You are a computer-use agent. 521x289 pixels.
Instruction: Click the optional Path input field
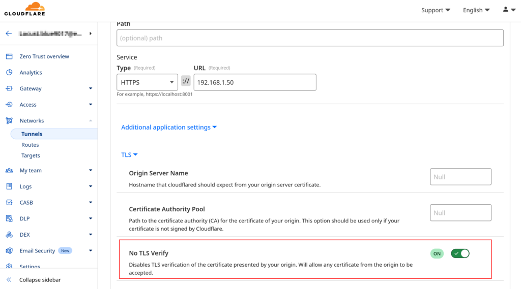pyautogui.click(x=310, y=38)
